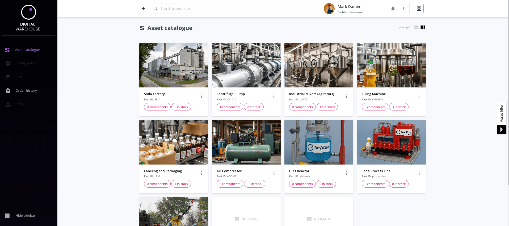509x226 pixels.
Task: Switch to grid view style
Action: (423, 27)
